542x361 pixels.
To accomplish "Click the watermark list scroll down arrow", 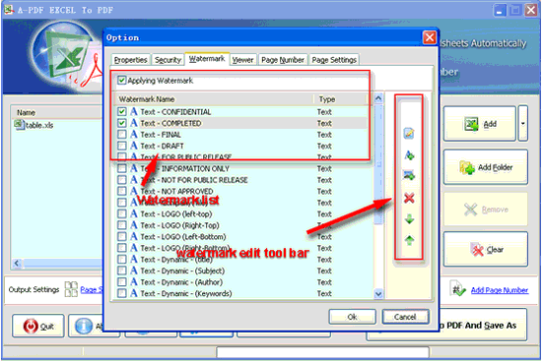I will [378, 294].
